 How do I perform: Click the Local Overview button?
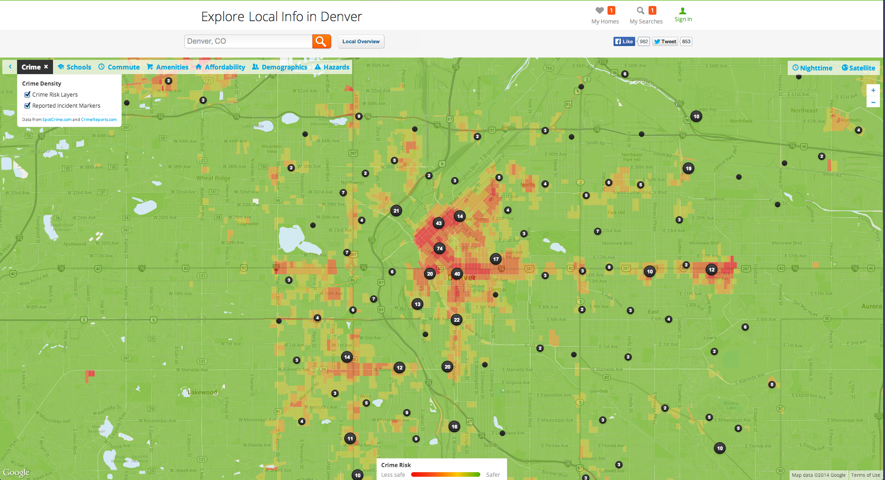361,41
